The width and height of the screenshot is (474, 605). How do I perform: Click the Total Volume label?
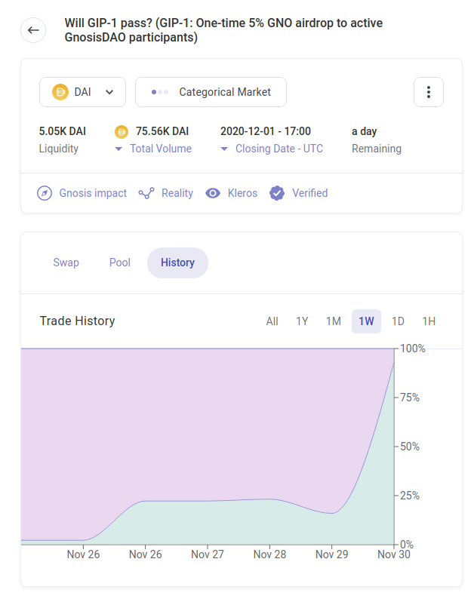(x=161, y=149)
